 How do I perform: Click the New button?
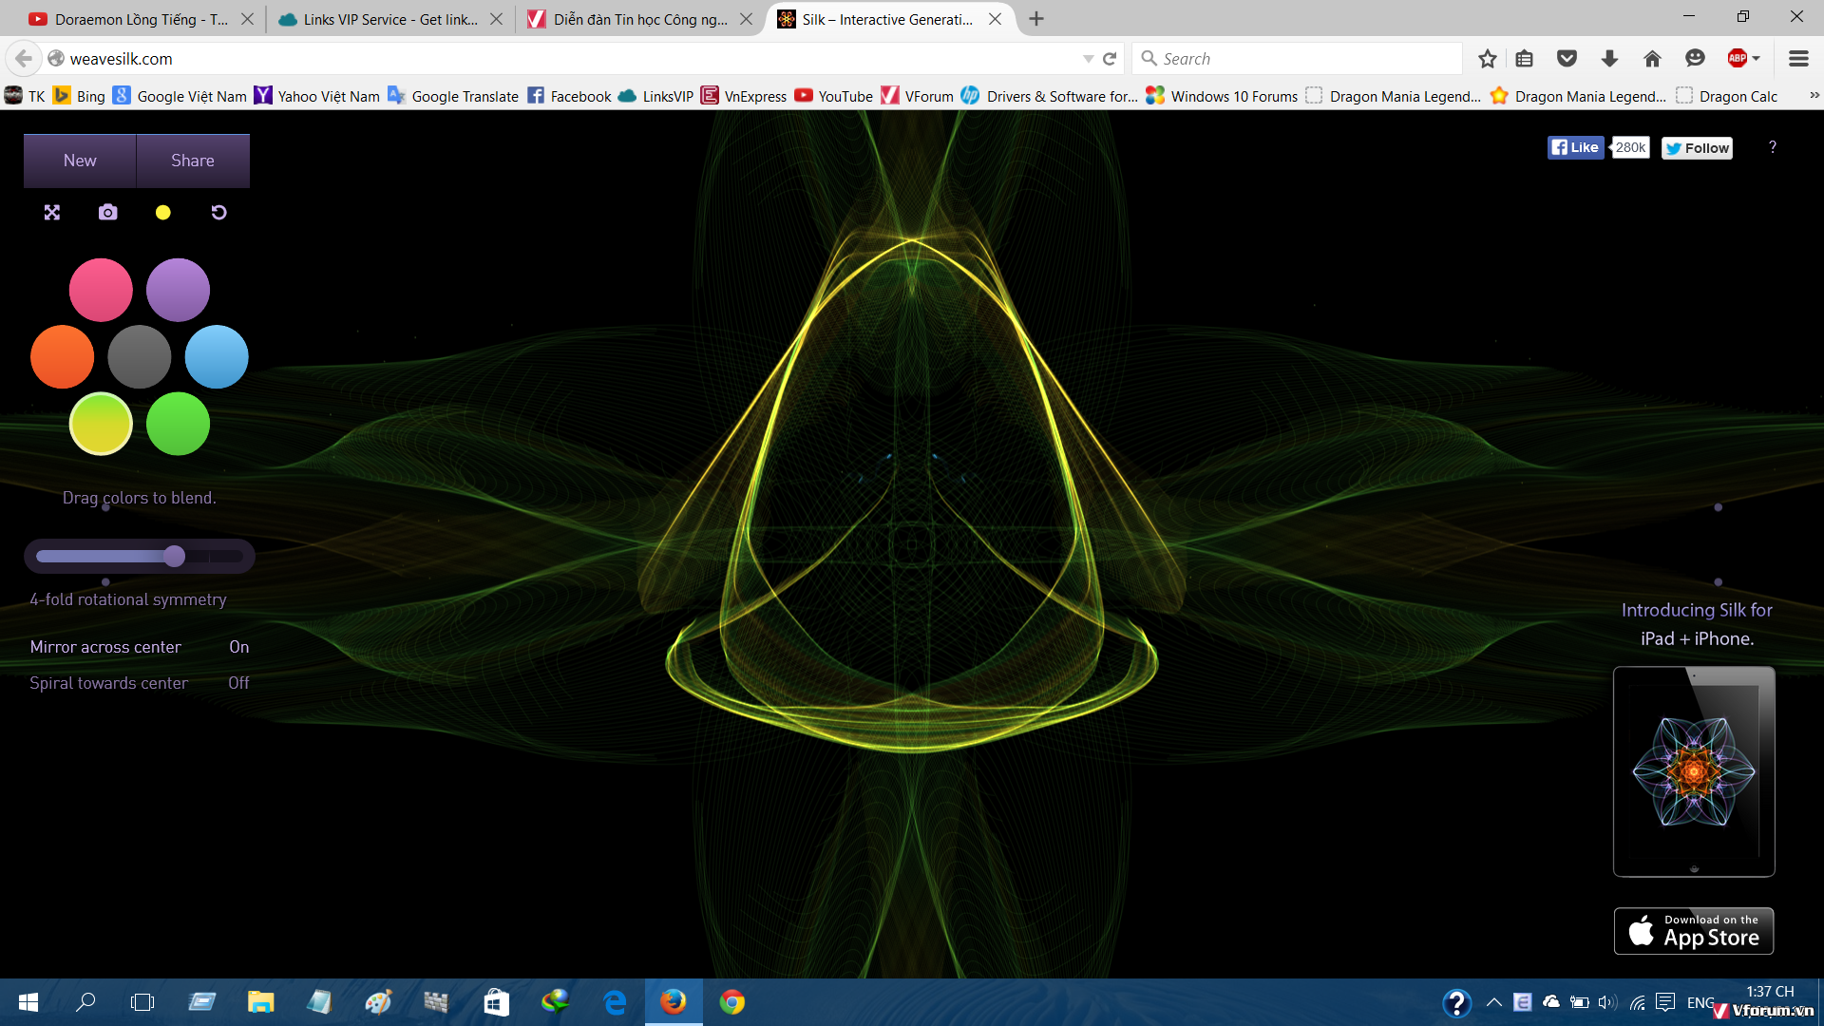(x=80, y=161)
